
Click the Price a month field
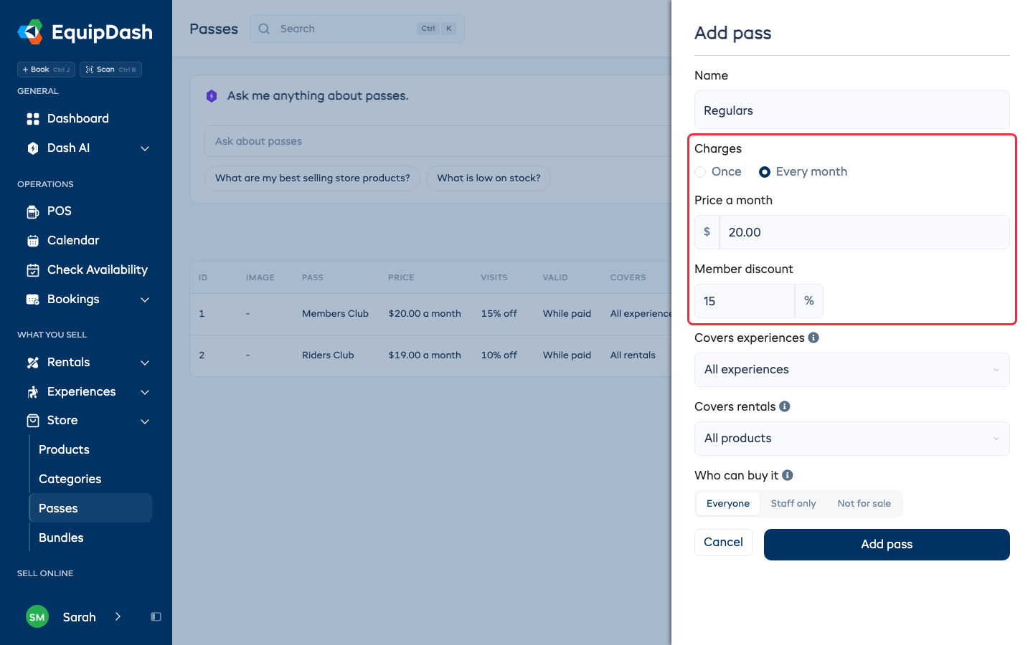[x=864, y=232]
